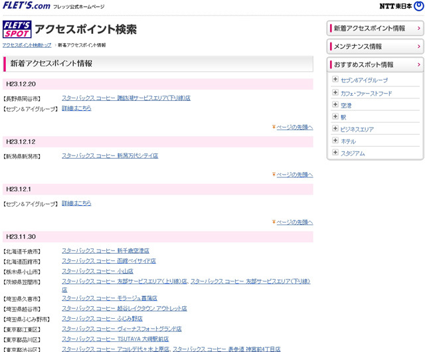This screenshot has width=425, height=352.
Task: Open Starbucks ヴィーナスフォートグランド店 link
Action: pyautogui.click(x=122, y=329)
